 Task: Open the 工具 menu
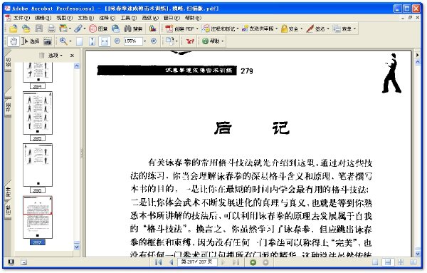129,18
